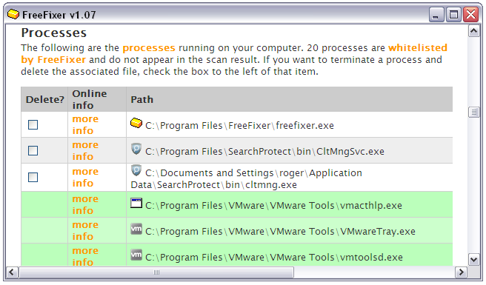Select the vmtoolsd.exe path text
Viewport: 486px width, 285px height.
[274, 257]
